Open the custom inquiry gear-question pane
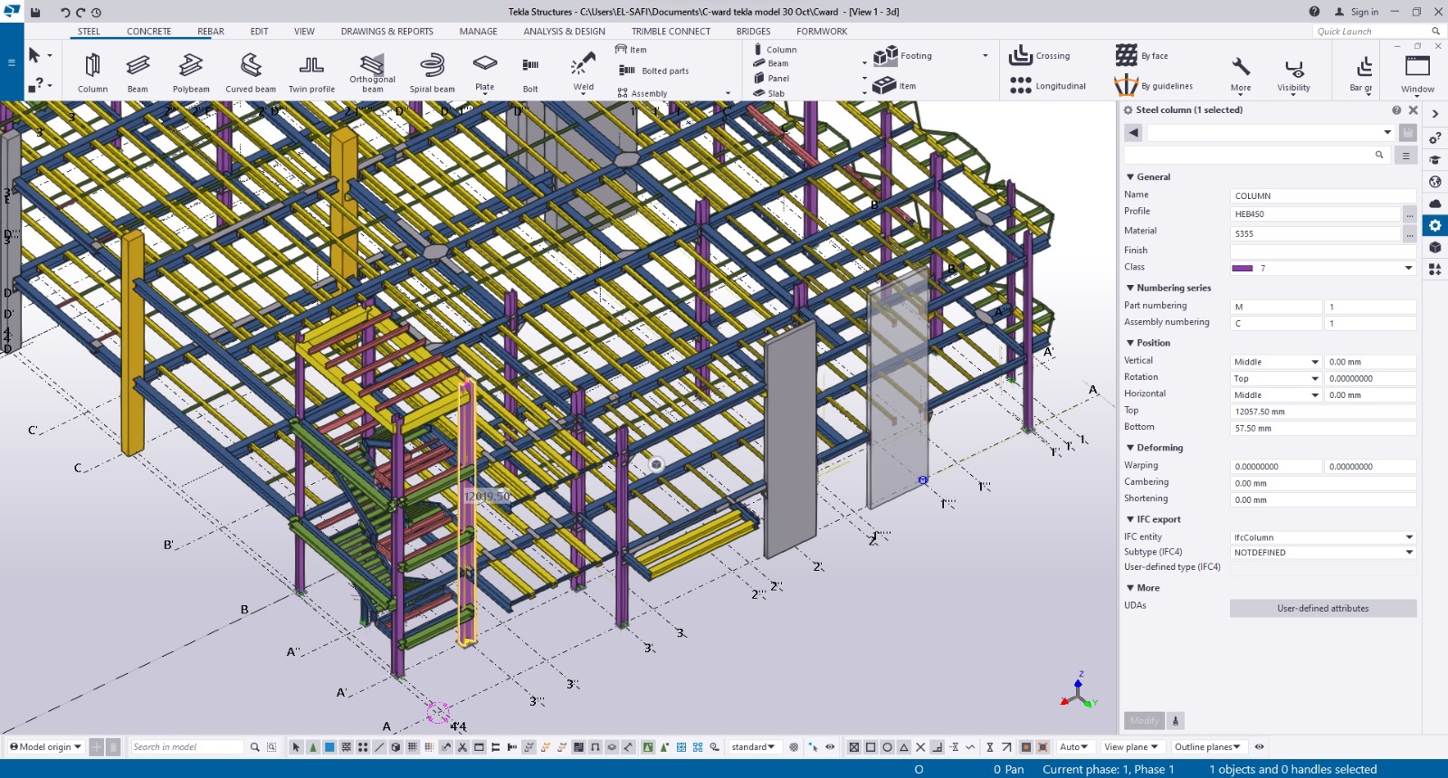The width and height of the screenshot is (1448, 778). click(x=1435, y=138)
